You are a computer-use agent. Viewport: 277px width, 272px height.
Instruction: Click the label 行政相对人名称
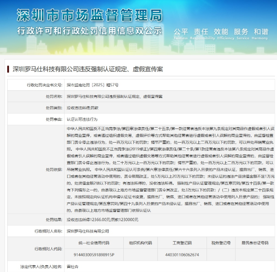coord(48,231)
